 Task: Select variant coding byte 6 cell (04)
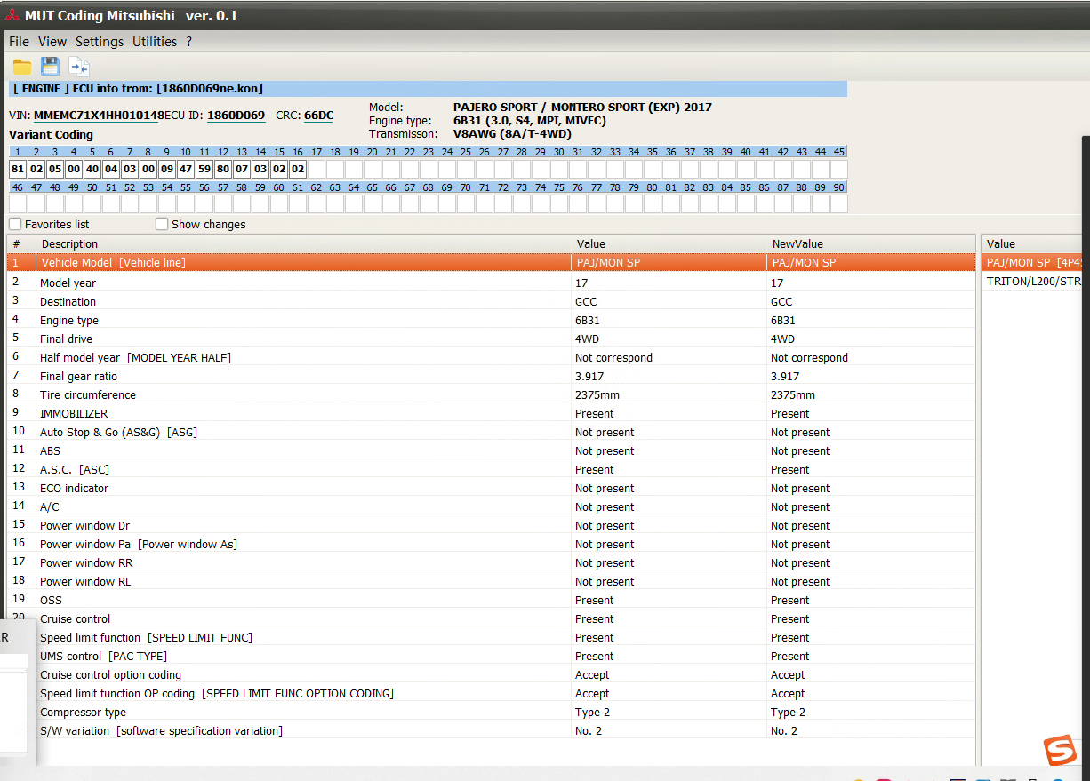(x=111, y=169)
